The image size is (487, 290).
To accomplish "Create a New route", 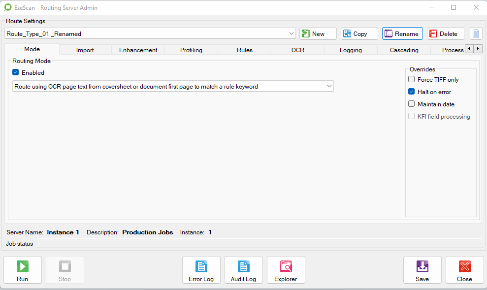I will tap(318, 33).
